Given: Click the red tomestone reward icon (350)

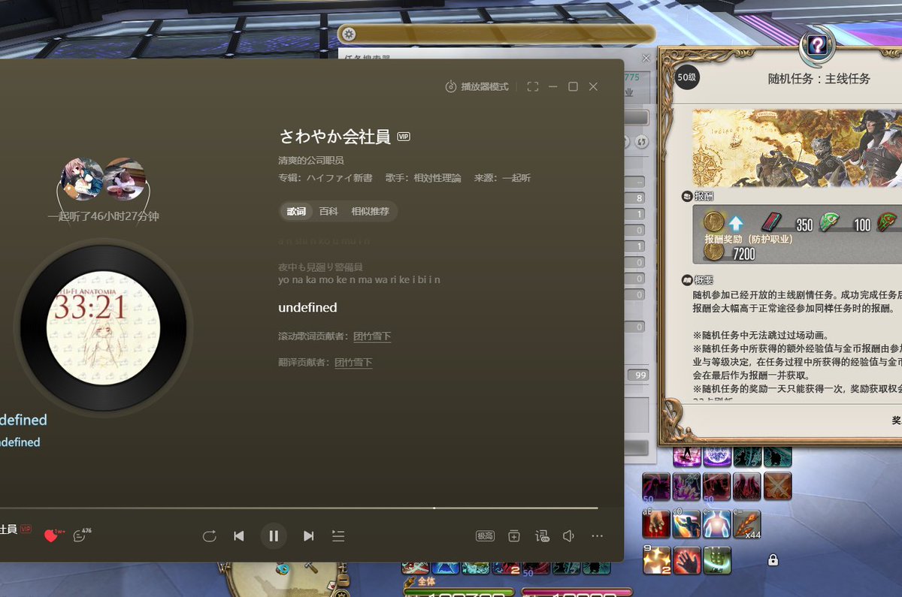Looking at the screenshot, I should [x=771, y=222].
